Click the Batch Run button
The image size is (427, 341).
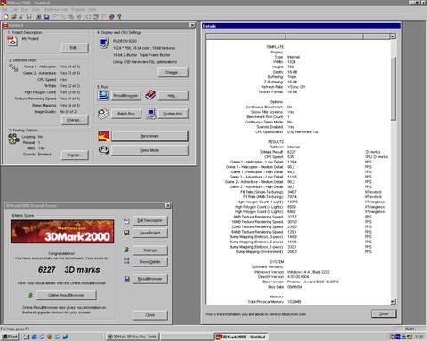pos(126,114)
